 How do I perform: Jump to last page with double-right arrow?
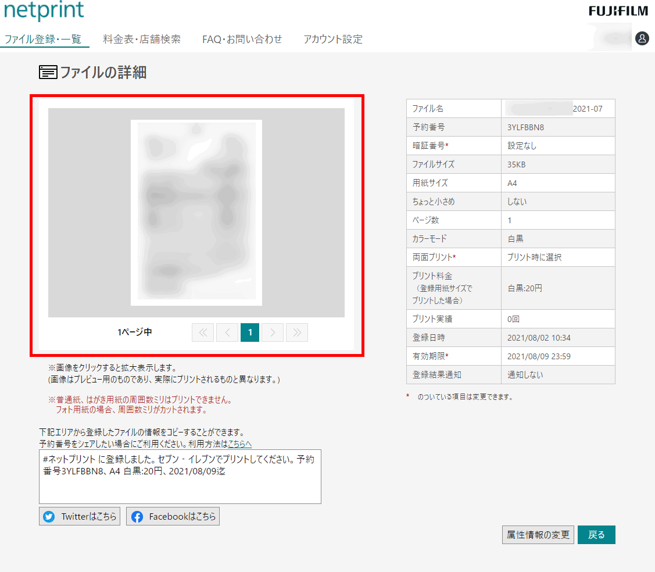point(296,332)
